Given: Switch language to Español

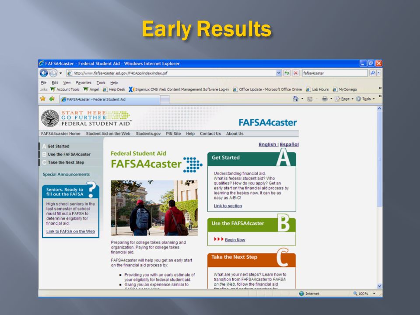Looking at the screenshot, I should coord(289,145).
